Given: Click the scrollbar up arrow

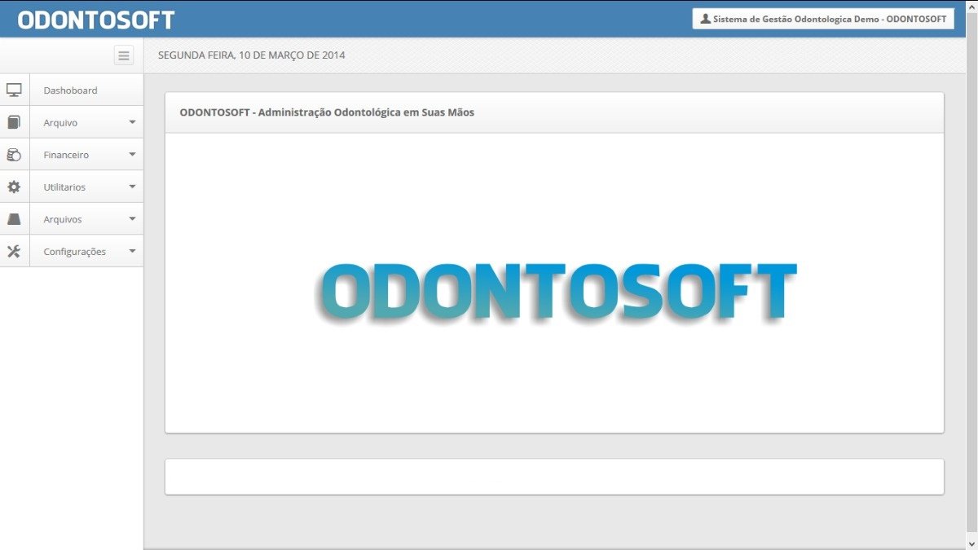Looking at the screenshot, I should tap(971, 7).
